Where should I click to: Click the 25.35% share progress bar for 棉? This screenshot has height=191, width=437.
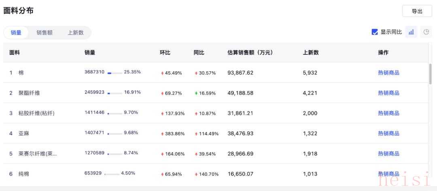(115, 73)
